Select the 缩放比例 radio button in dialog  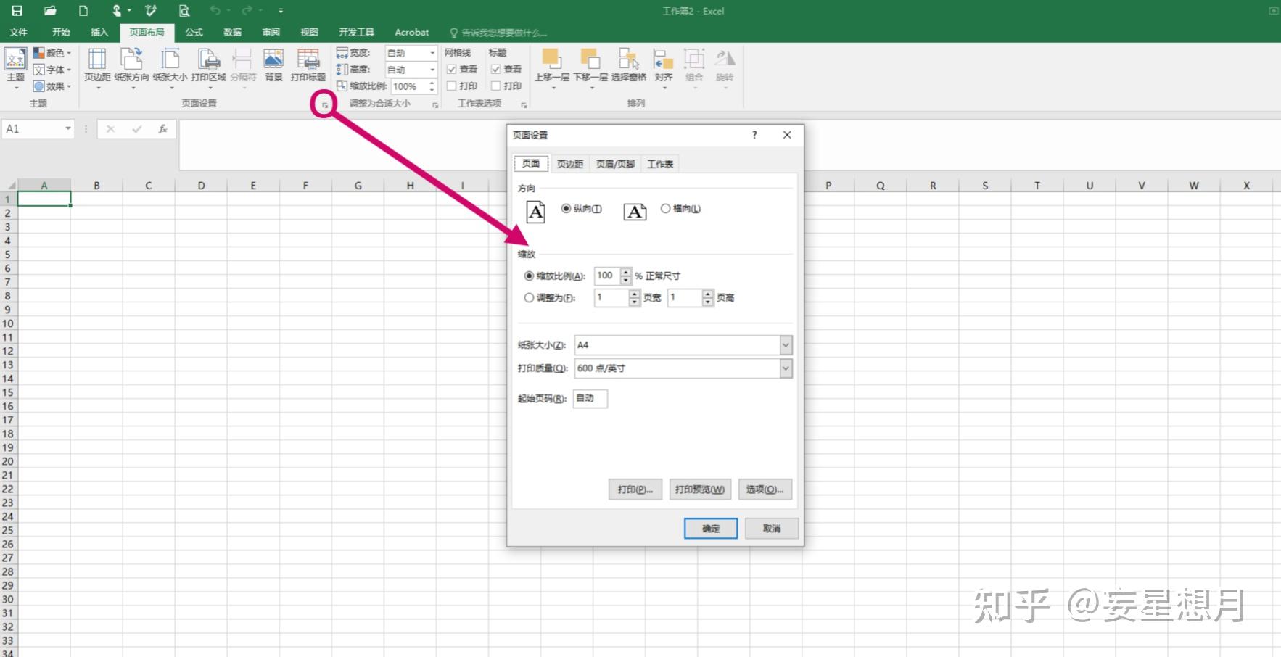[529, 276]
